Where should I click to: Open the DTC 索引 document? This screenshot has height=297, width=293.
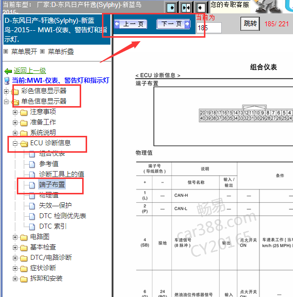(53, 227)
